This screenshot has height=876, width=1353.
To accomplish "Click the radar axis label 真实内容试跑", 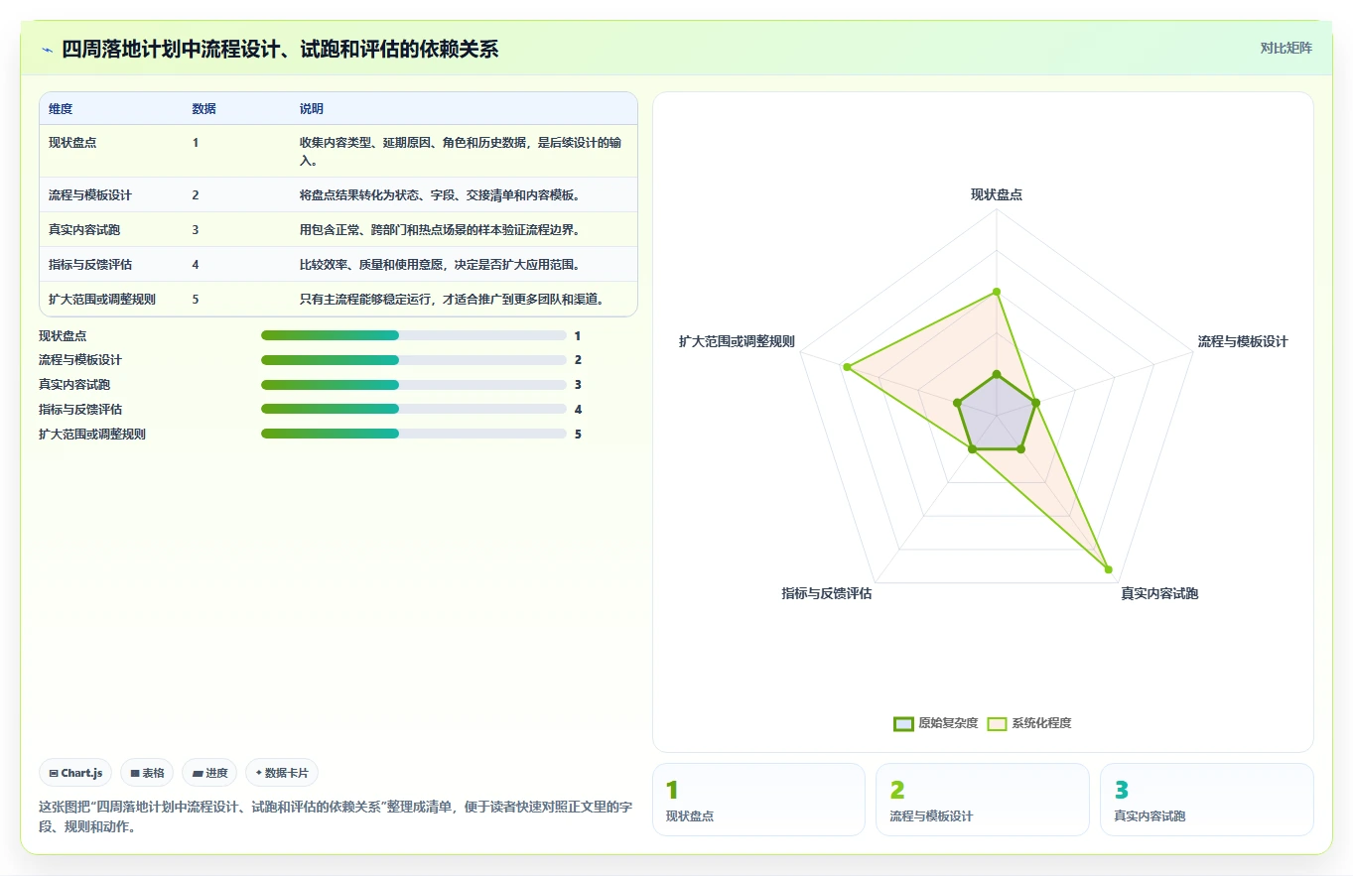I will tap(1159, 593).
